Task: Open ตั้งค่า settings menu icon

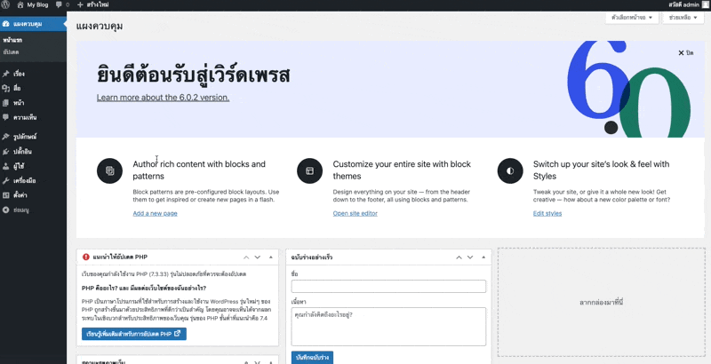Action: click(6, 195)
